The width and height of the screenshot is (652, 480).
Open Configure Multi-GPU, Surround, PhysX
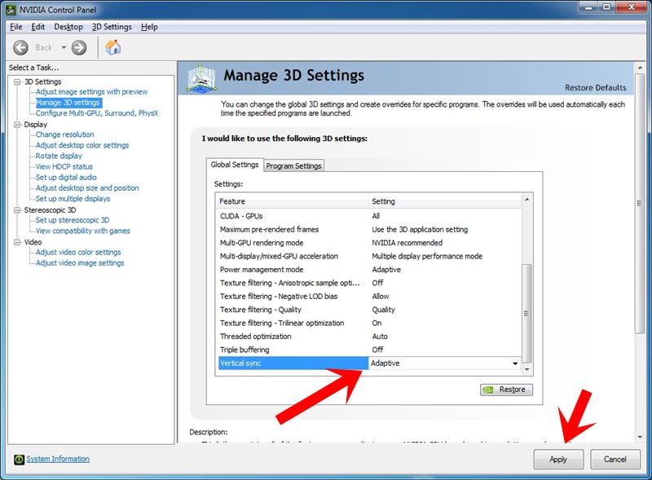[97, 113]
